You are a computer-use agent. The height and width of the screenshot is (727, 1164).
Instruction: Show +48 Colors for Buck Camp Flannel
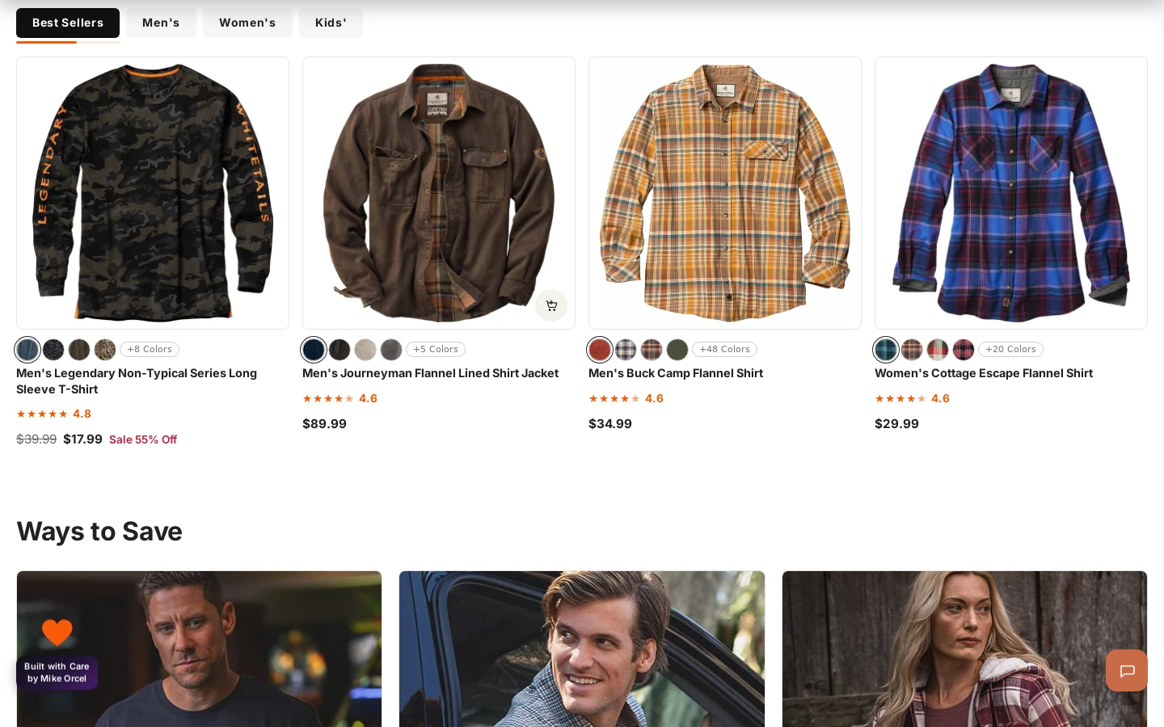724,350
